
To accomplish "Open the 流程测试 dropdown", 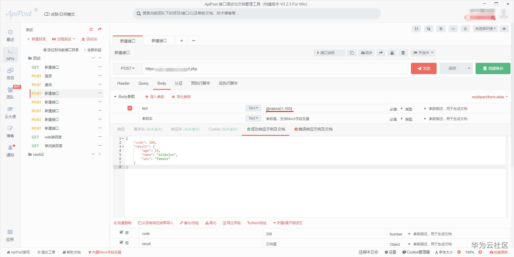I will pos(63,39).
